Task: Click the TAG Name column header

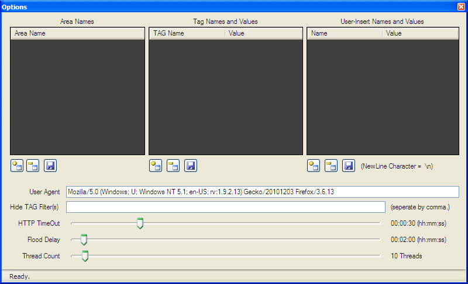Action: click(x=187, y=33)
